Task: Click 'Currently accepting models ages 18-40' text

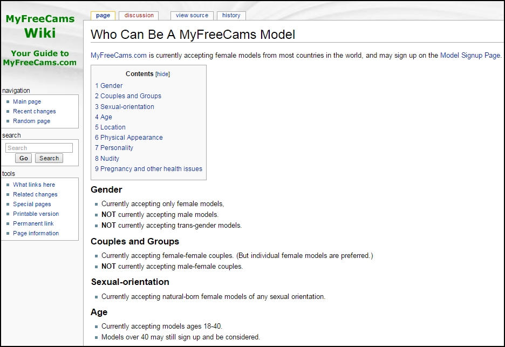Action: point(162,326)
